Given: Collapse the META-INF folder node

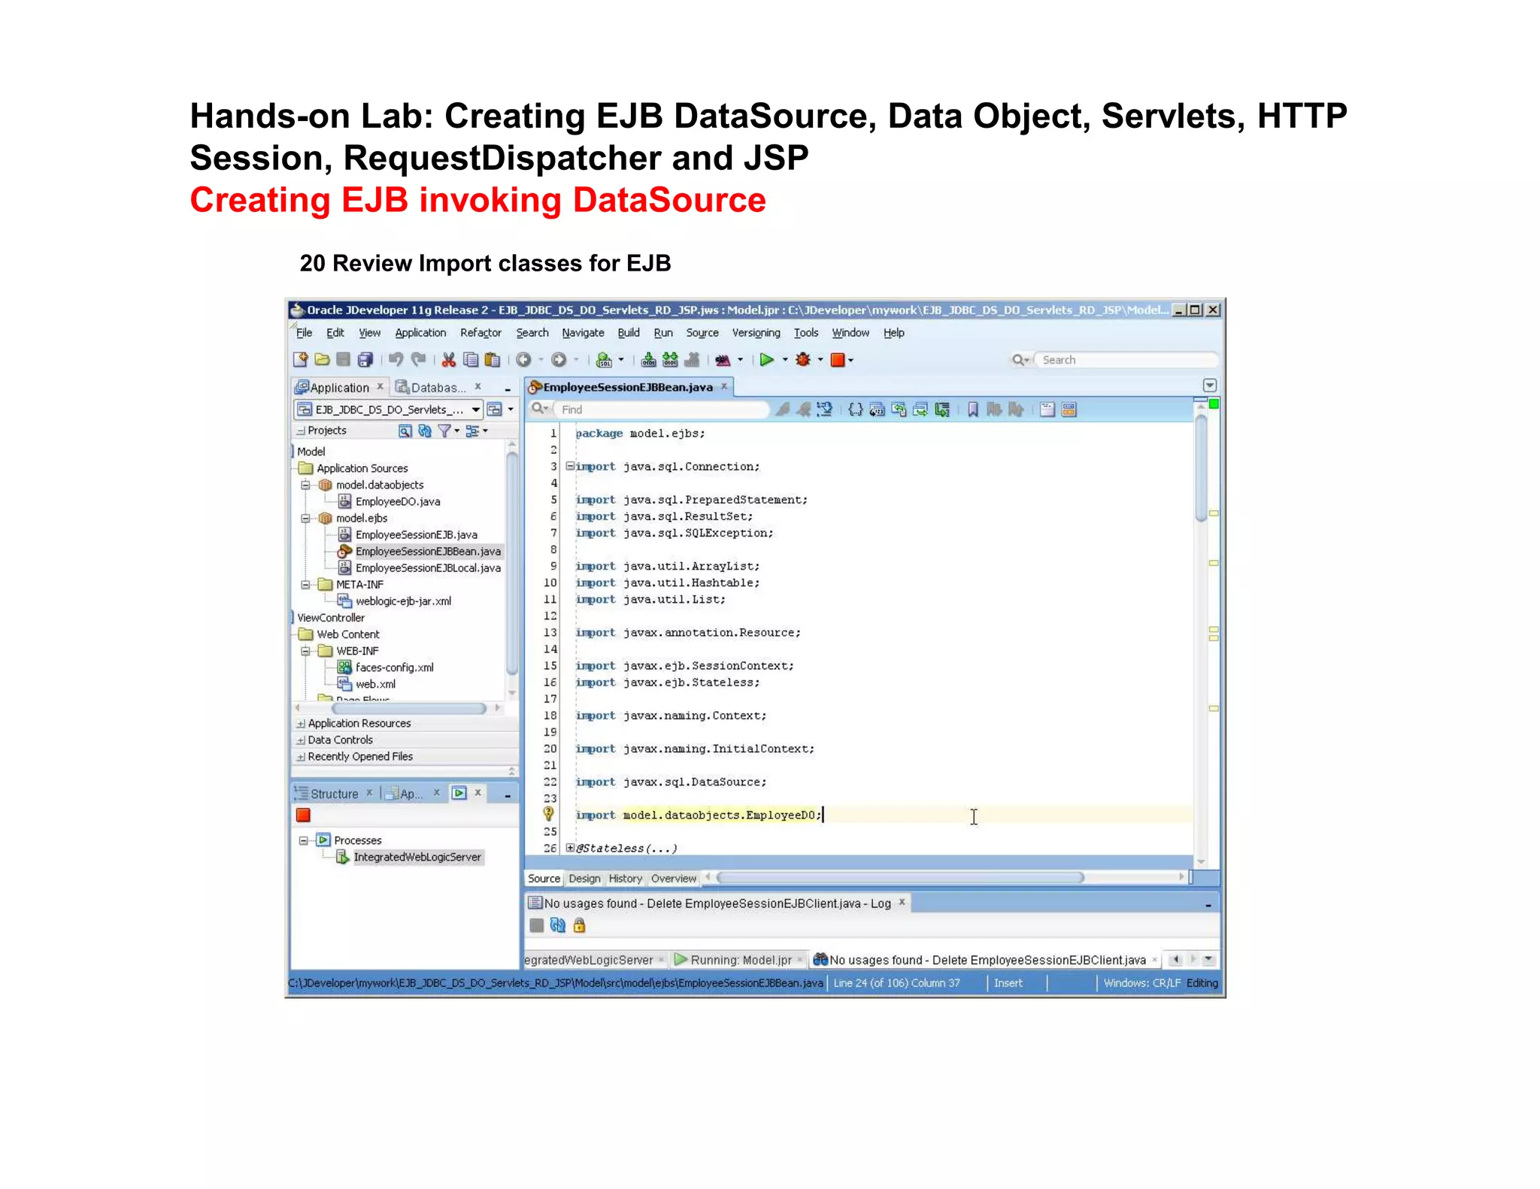Looking at the screenshot, I should point(306,585).
